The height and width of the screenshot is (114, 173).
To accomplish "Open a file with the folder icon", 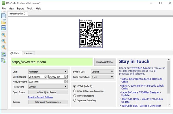I will (x=4, y=22).
